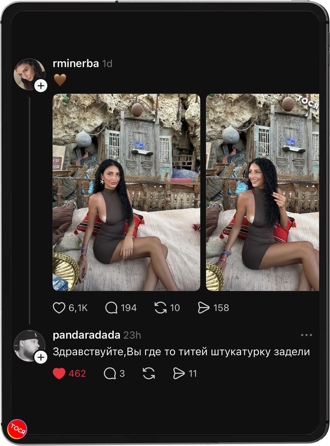
Task: Share the rminerba post via send icon
Action: coord(204,308)
